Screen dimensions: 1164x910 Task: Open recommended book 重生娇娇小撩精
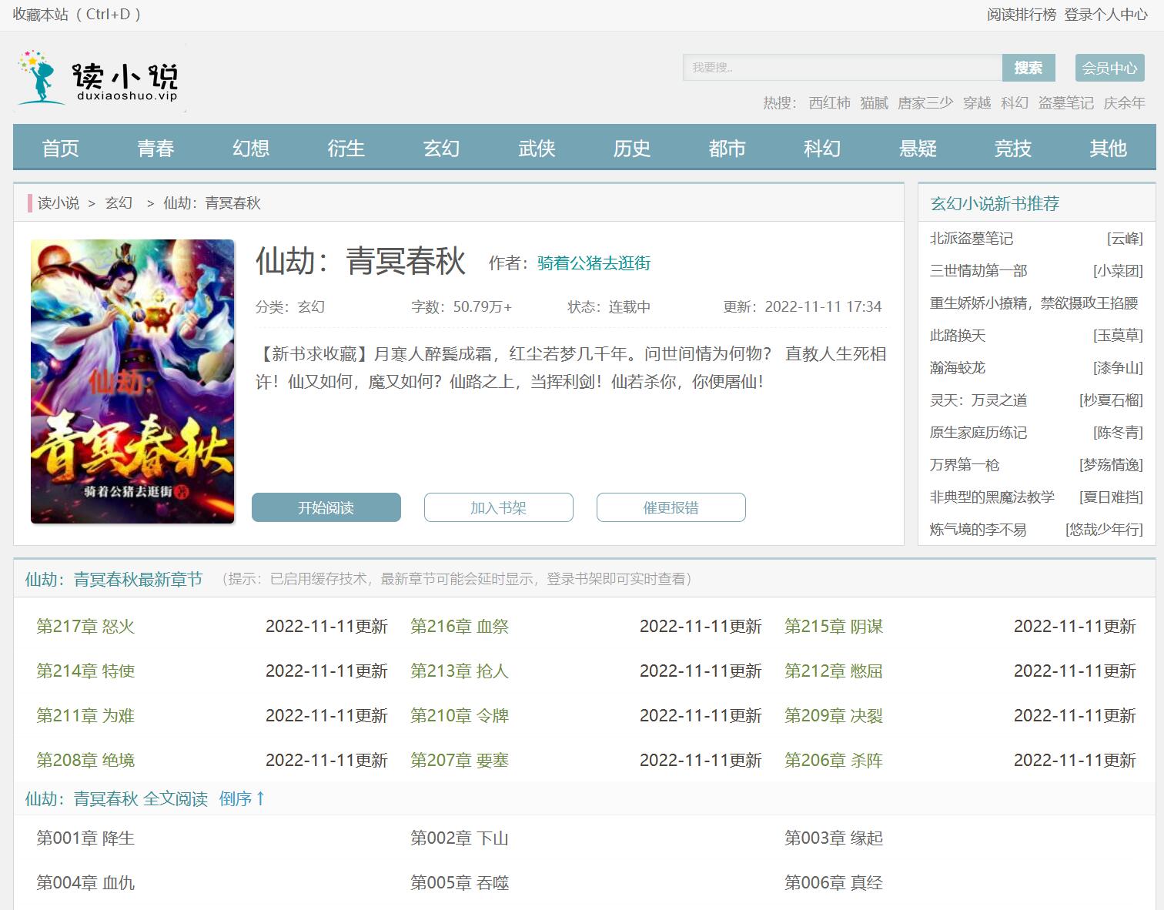[1034, 303]
